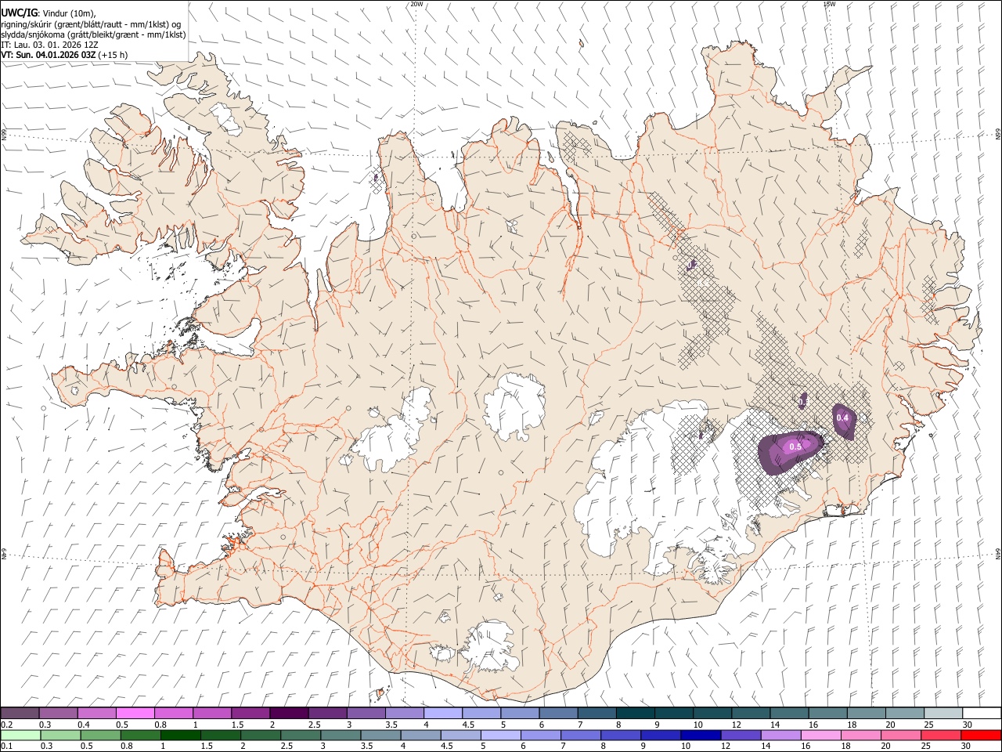
Task: Select the light pink 16–18 swatch in the bottom legend row
Action: [x=820, y=735]
